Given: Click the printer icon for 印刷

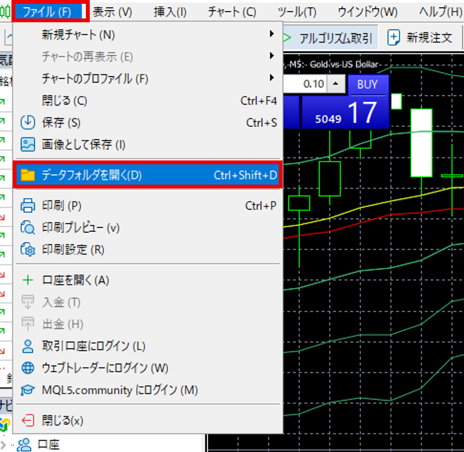Looking at the screenshot, I should pyautogui.click(x=27, y=206).
